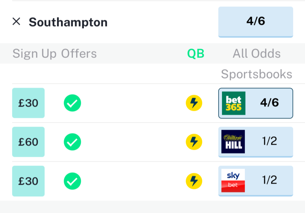Viewport: 305px width, 213px height.
Task: Select William Hill 1/2 odds
Action: click(270, 141)
